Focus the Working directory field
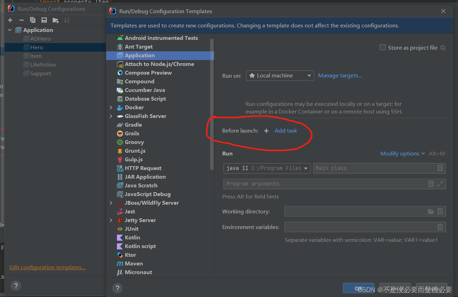 [365, 211]
